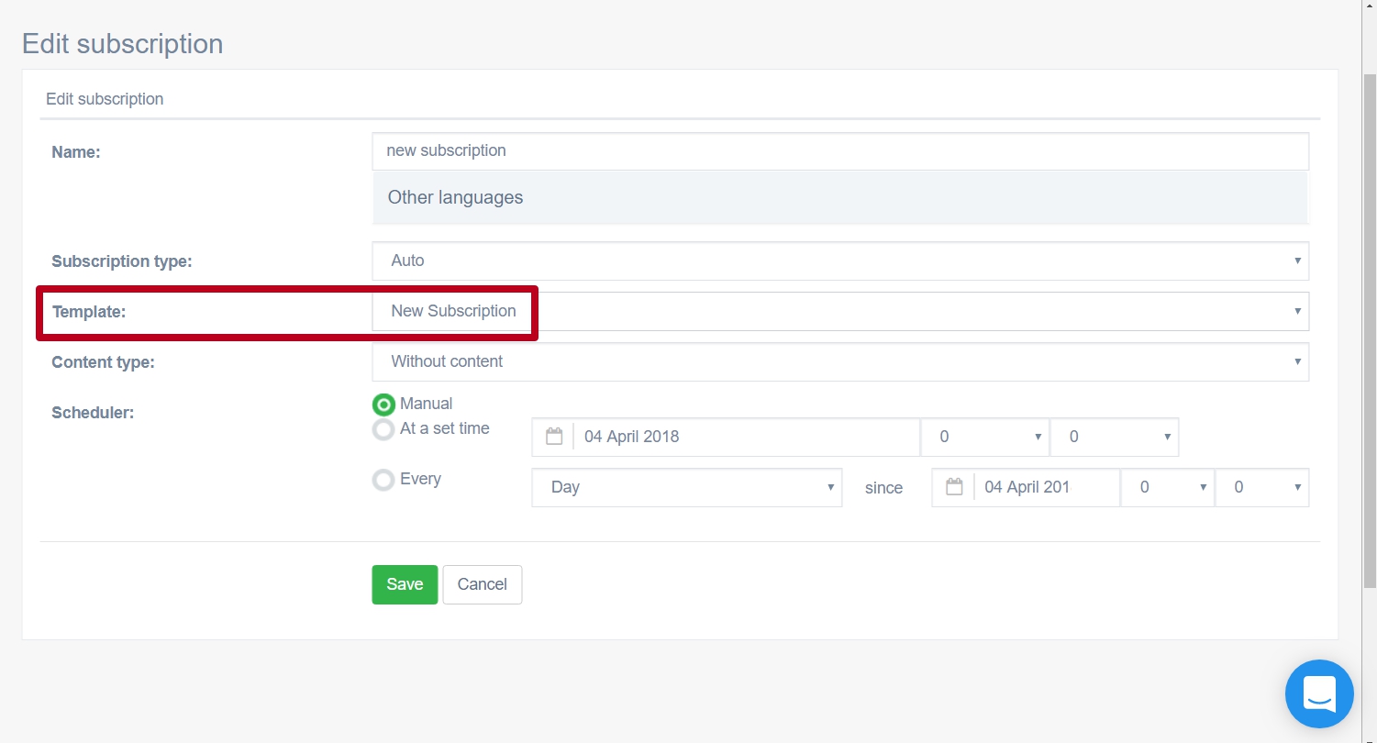Open the Day interval dropdown
The width and height of the screenshot is (1377, 743).
(x=687, y=487)
